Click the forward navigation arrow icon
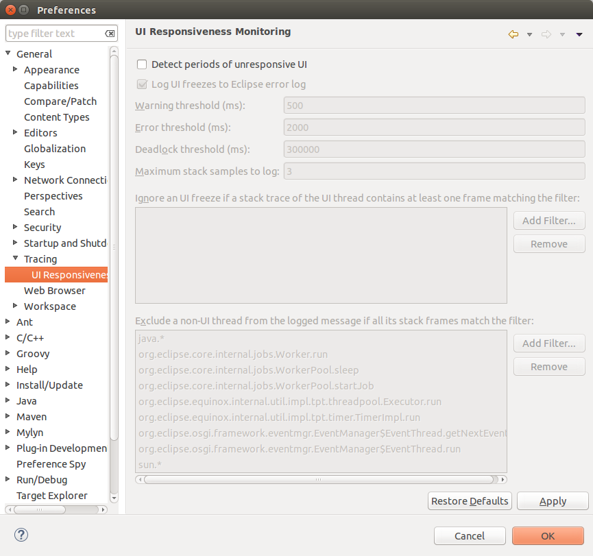593x556 pixels. 546,34
